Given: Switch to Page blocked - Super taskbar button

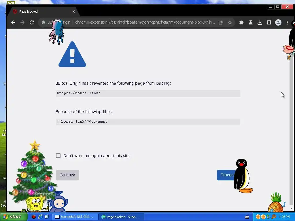Looking at the screenshot, I should pos(121,217).
